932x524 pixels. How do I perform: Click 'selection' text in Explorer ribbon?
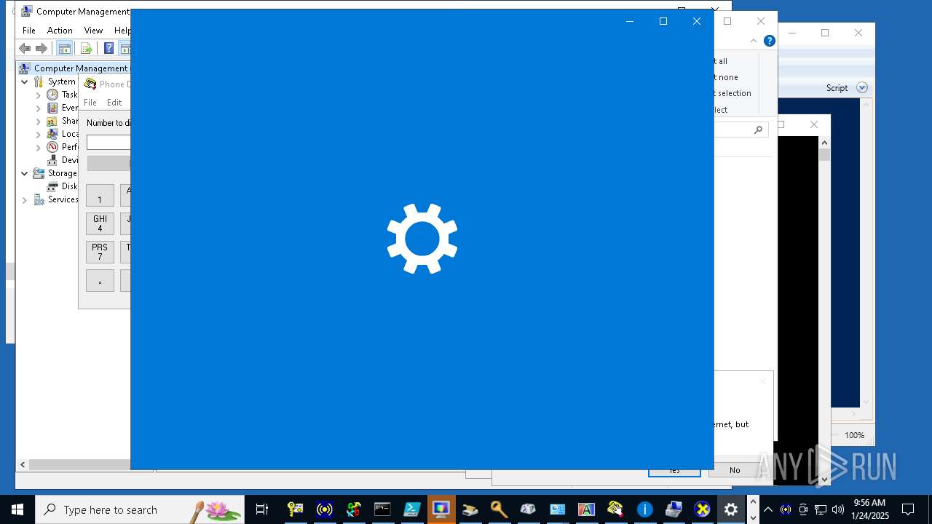(x=734, y=93)
